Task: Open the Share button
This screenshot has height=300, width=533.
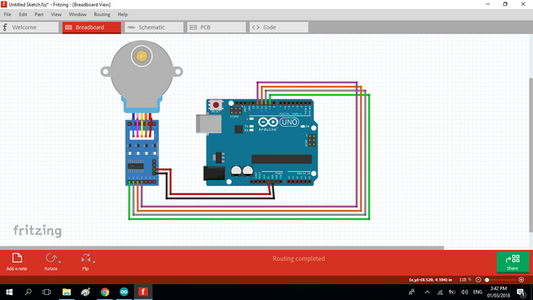Action: pyautogui.click(x=512, y=262)
